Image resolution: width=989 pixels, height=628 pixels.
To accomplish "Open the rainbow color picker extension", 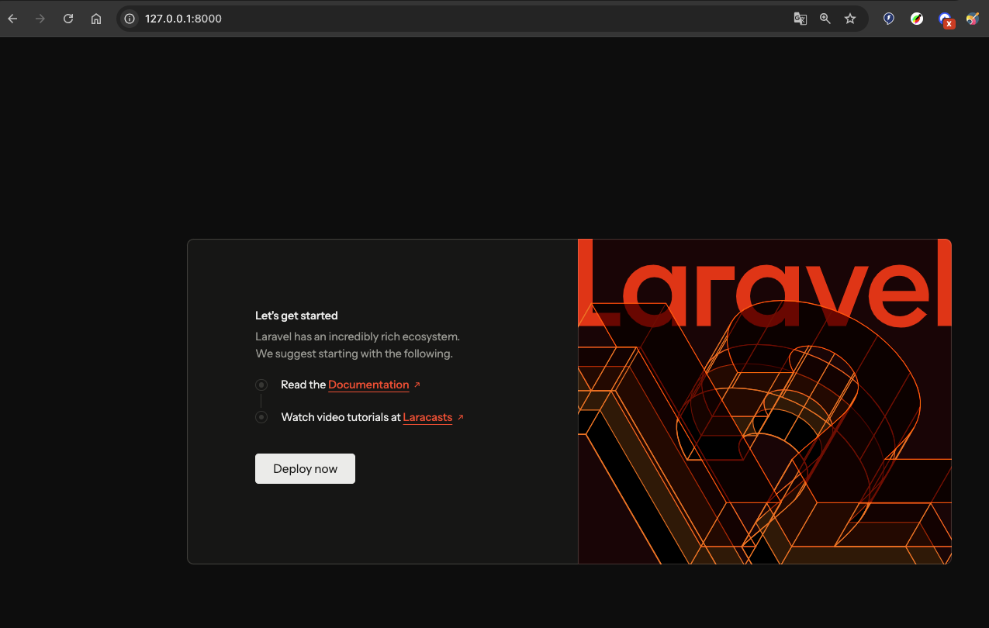I will tap(917, 19).
